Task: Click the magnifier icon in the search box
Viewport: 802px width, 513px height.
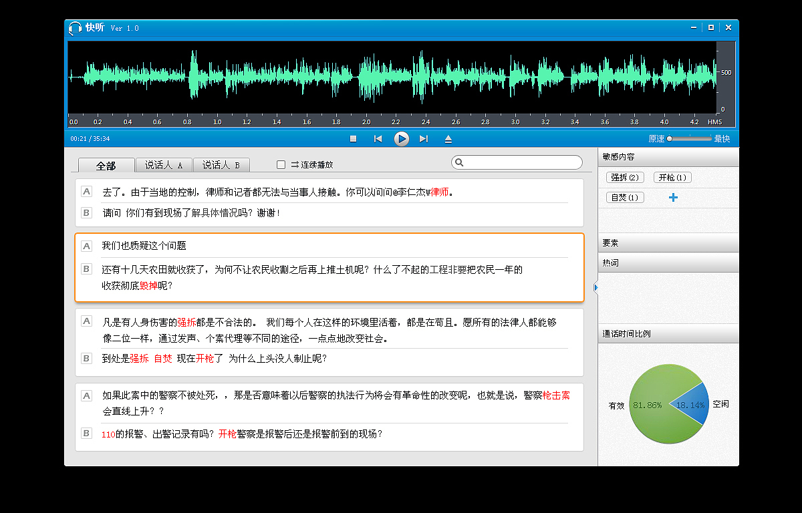Action: click(x=459, y=162)
